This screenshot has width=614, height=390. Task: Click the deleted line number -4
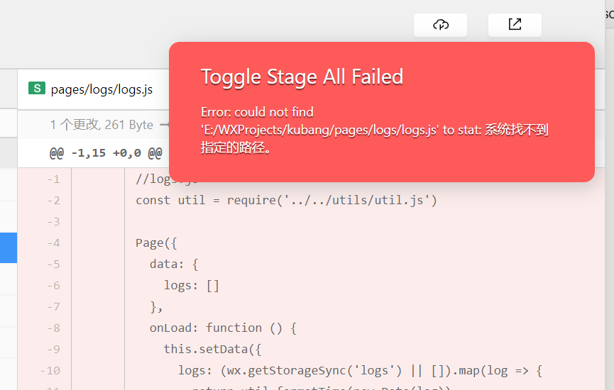(54, 243)
